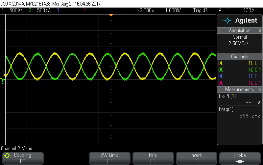Click the rising edge trigger icon
The image size is (263, 165).
(220, 10)
